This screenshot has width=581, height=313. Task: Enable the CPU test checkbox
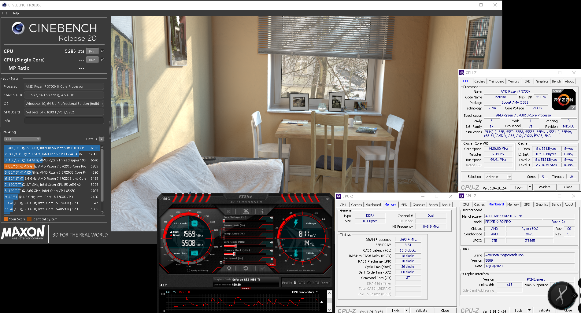click(x=103, y=51)
